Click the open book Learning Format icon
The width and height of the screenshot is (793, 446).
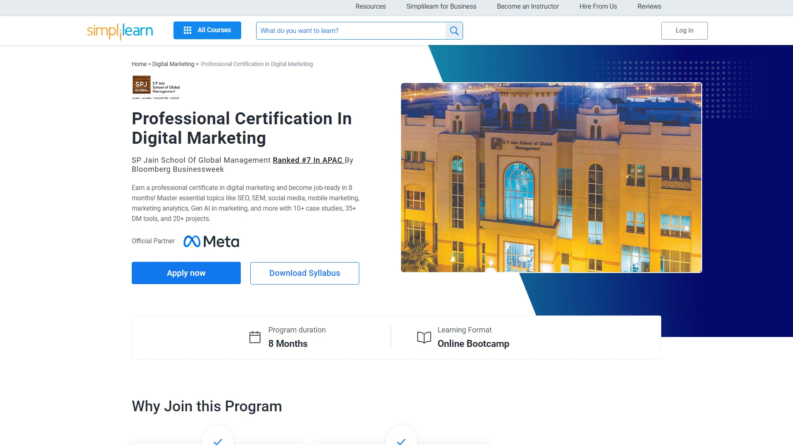pos(424,337)
